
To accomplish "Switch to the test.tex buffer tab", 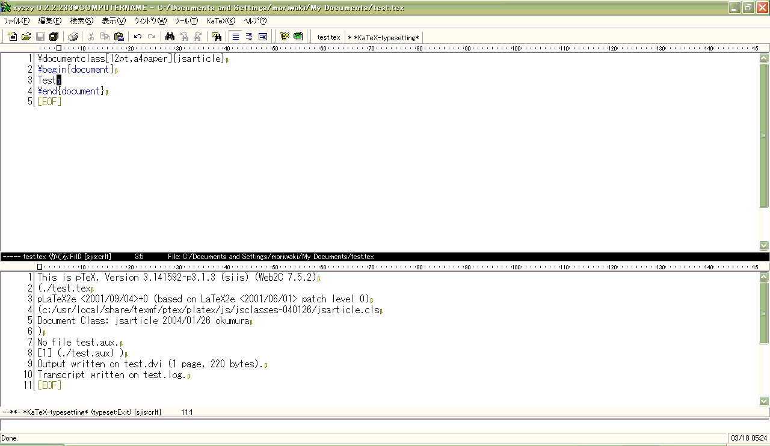I will coord(328,37).
